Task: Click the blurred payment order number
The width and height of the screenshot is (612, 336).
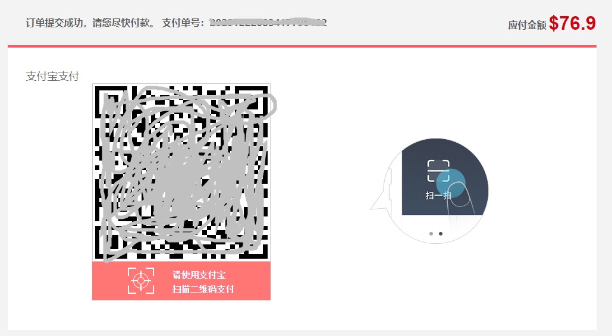Action: coord(268,23)
